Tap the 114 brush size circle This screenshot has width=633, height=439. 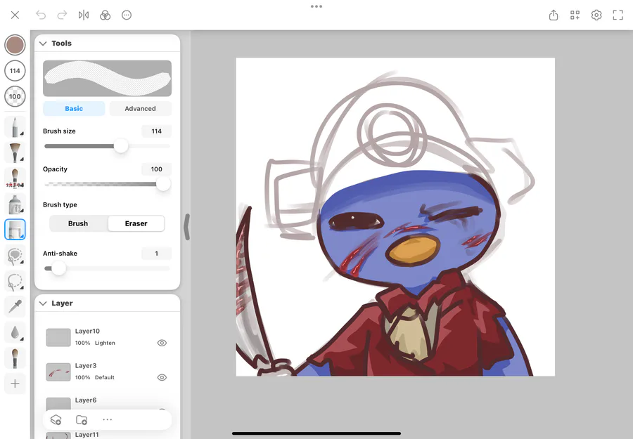(15, 70)
